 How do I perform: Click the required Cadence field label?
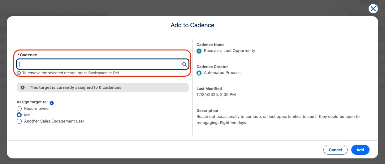coord(28,55)
